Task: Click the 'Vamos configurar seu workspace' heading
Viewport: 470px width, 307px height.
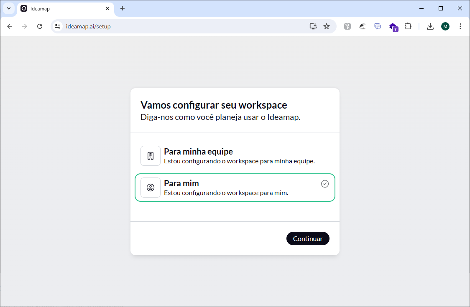Action: 214,105
